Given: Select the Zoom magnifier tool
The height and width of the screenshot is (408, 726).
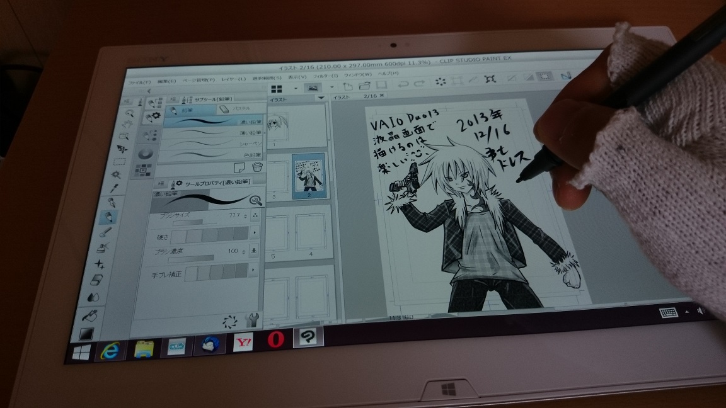Looking at the screenshot, I should [x=129, y=113].
